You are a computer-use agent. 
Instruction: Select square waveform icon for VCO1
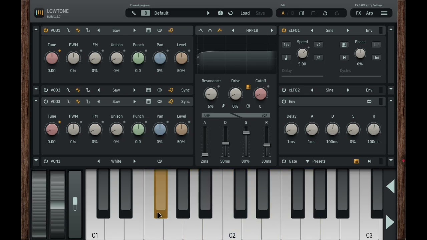(88, 30)
